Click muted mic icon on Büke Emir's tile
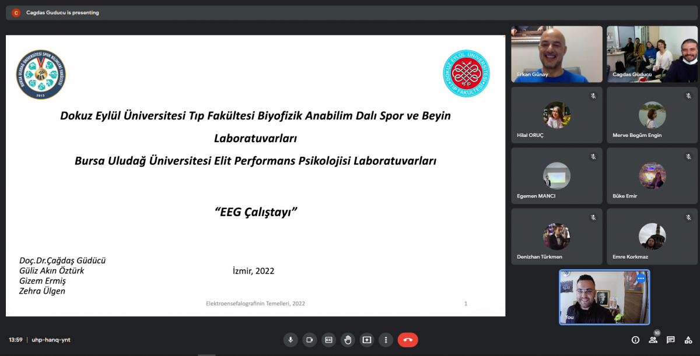The image size is (700, 356). pyautogui.click(x=688, y=157)
